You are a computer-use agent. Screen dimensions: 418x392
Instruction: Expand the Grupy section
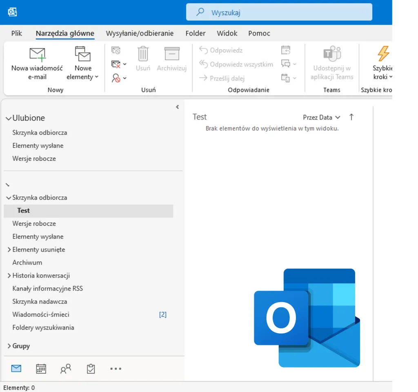click(x=9, y=346)
